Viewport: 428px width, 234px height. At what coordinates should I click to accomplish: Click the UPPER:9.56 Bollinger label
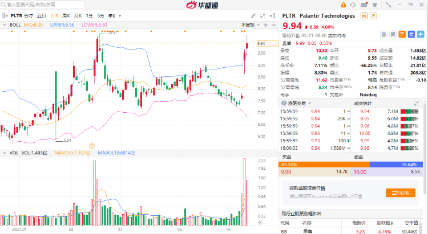(x=62, y=25)
